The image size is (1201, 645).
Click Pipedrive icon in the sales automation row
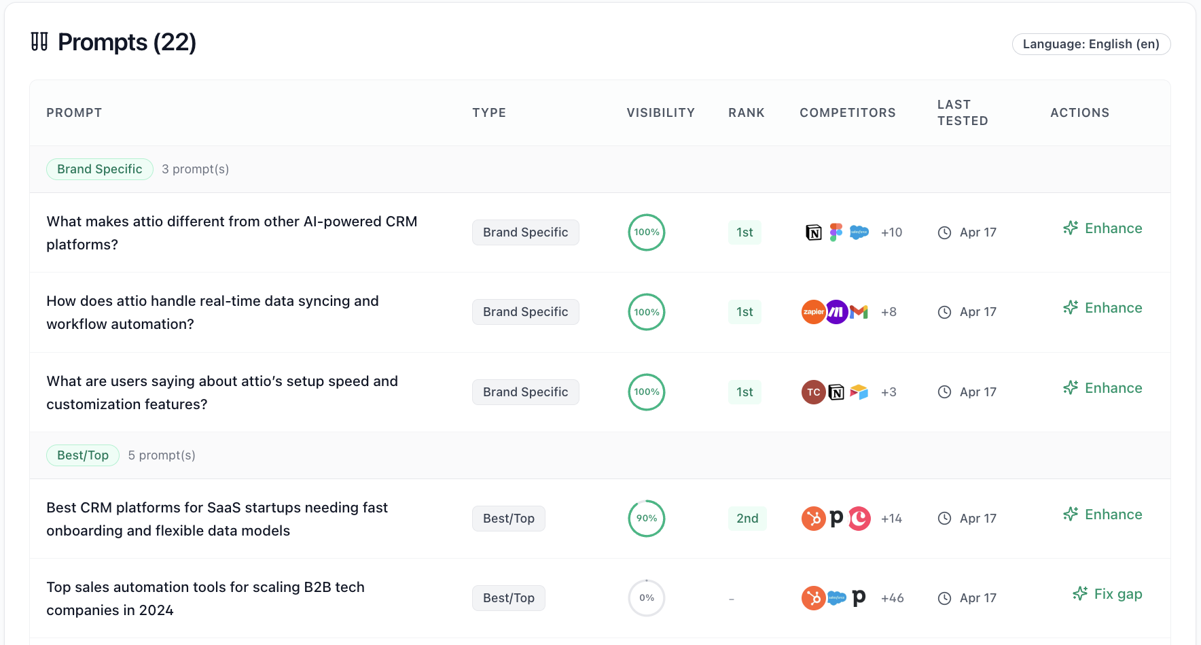[859, 598]
